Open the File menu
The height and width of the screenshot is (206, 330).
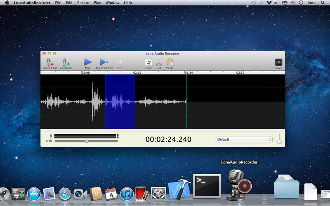(x=58, y=3)
